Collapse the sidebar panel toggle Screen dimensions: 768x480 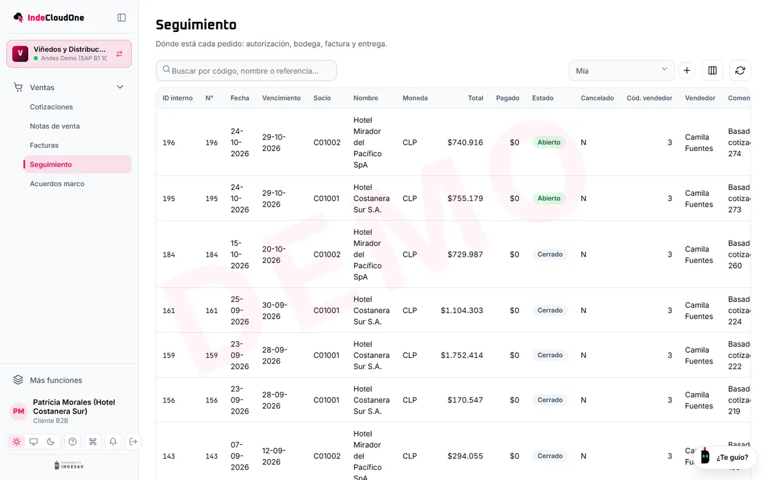[122, 17]
